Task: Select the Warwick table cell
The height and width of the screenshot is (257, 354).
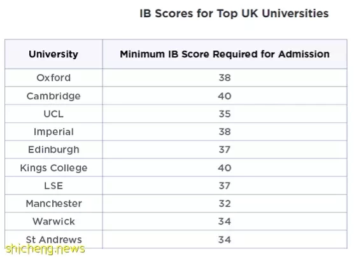Action: click(x=53, y=221)
